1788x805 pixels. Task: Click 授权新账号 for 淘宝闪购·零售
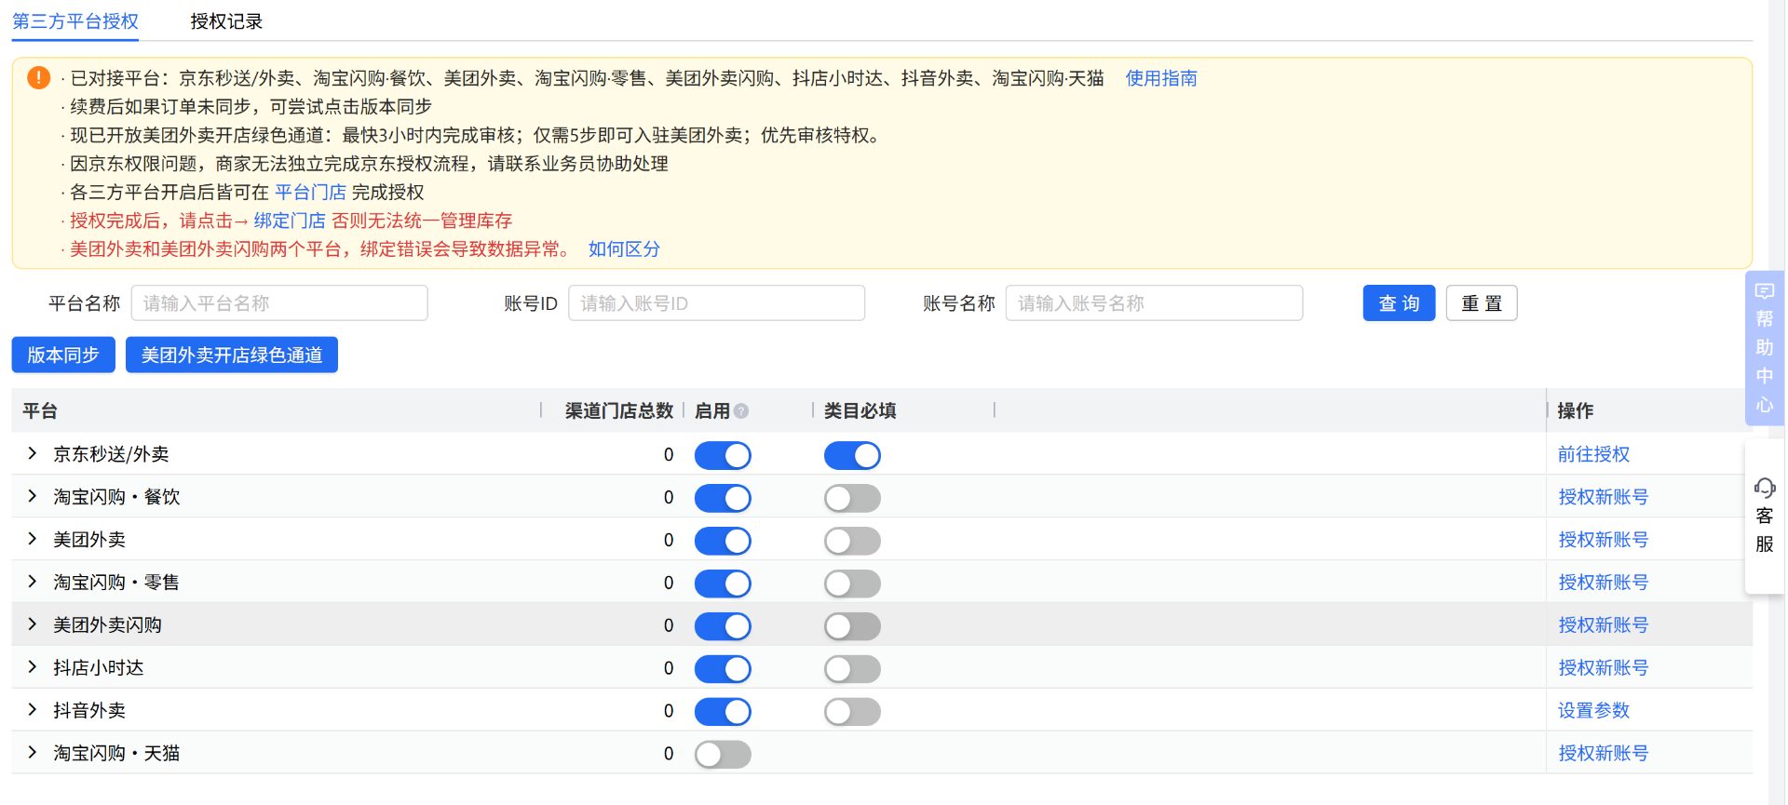click(x=1603, y=583)
